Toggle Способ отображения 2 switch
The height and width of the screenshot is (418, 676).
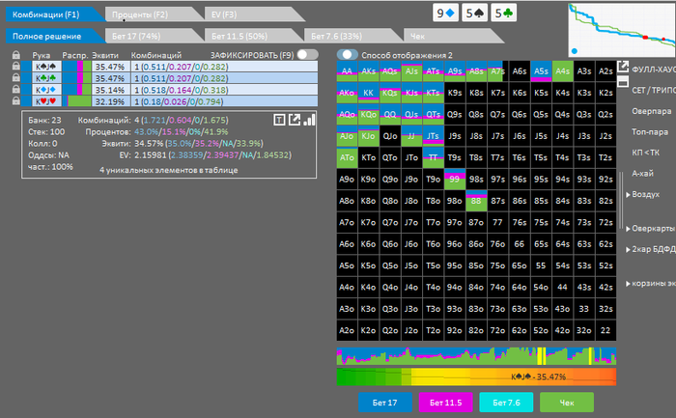(x=347, y=55)
